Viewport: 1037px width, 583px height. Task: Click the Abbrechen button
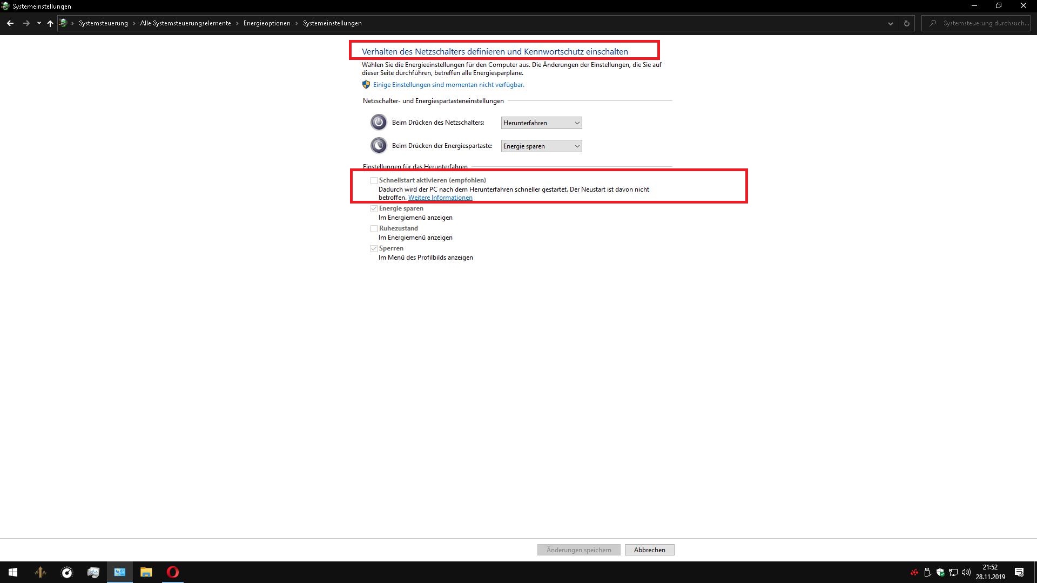coord(649,550)
